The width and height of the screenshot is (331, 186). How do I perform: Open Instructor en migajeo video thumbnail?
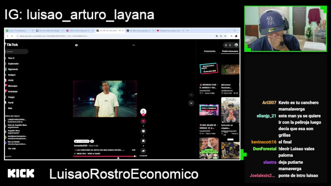[x=230, y=110]
